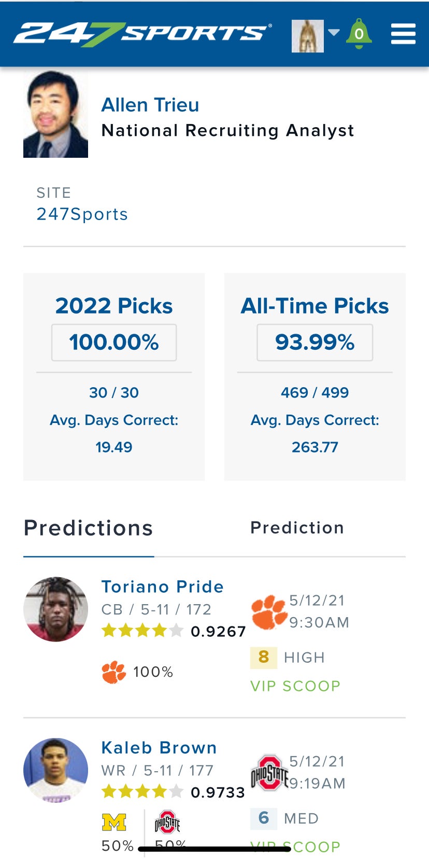Screen dimensions: 429x860
Task: Click the Ohio State logo beside prediction date
Action: tap(269, 773)
